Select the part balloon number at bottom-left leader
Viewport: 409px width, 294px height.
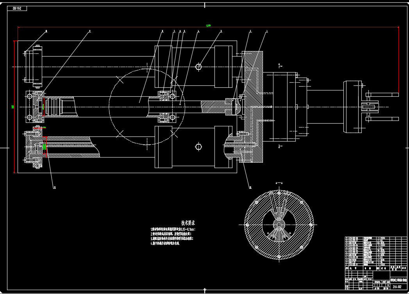(54, 188)
